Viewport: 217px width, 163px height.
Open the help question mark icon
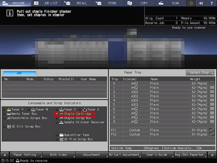pos(212,3)
